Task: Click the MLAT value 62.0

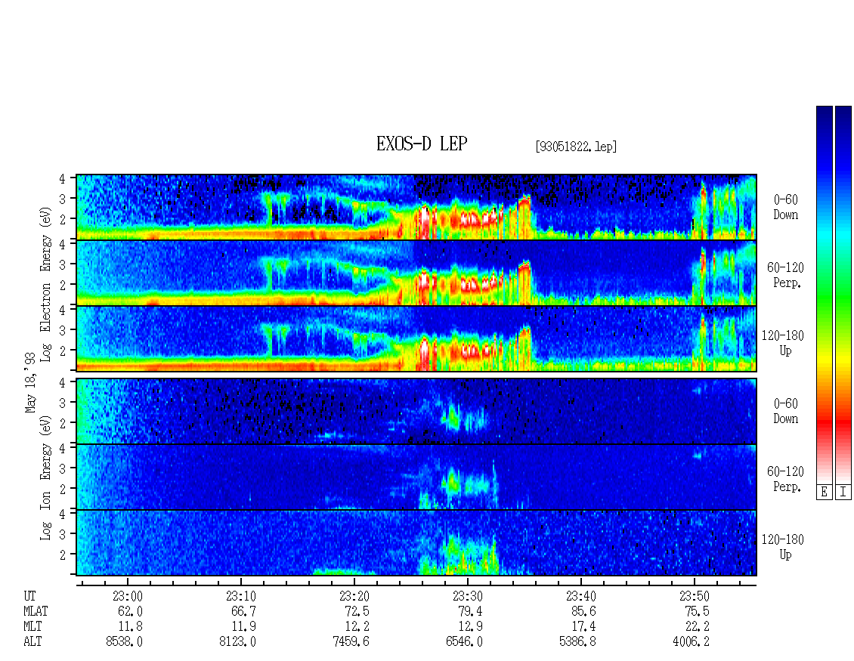Action: (x=130, y=611)
